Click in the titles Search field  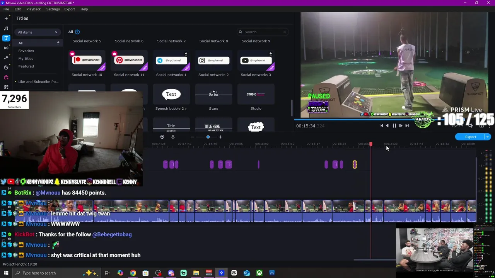tap(263, 32)
